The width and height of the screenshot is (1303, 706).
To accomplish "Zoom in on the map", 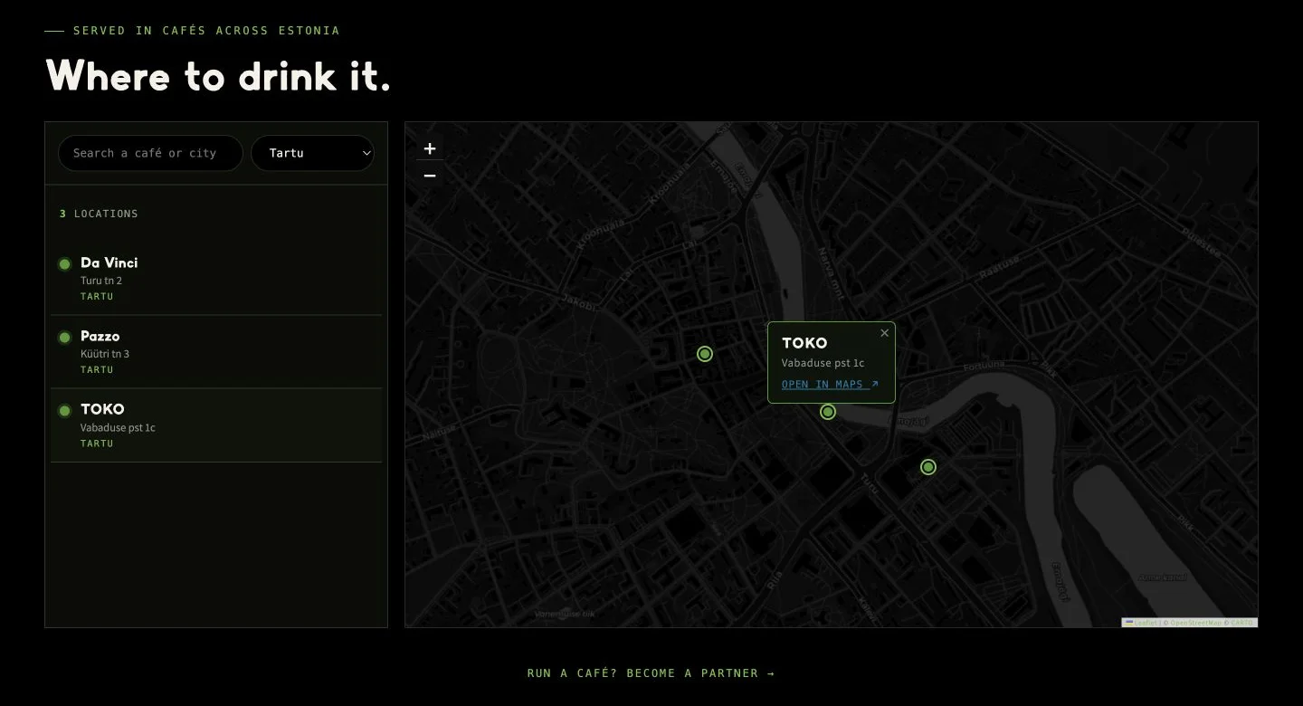I will pyautogui.click(x=430, y=148).
